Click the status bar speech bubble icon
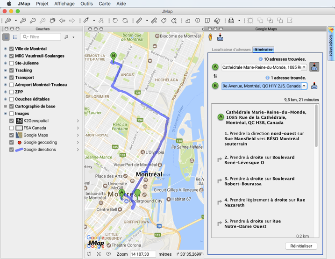Screen dimensions: 335x259 pyautogui.click(x=108, y=254)
